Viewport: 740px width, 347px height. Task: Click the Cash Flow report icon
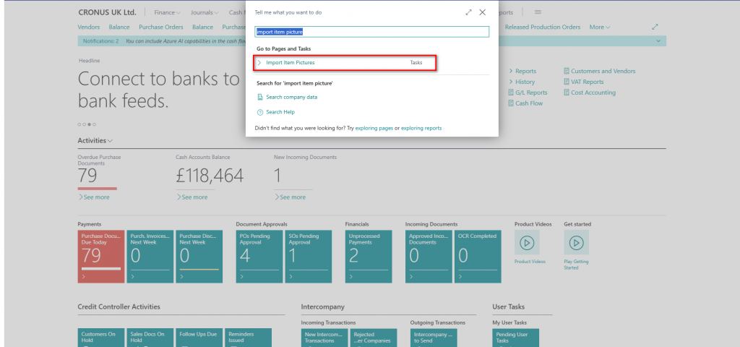pos(511,103)
